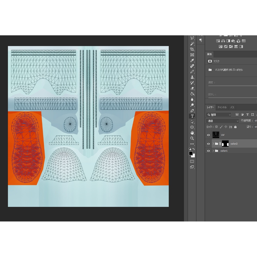Image resolution: width=257 pixels, height=257 pixels.
Task: Click the mask icon in Properties panel
Action: tap(210, 61)
